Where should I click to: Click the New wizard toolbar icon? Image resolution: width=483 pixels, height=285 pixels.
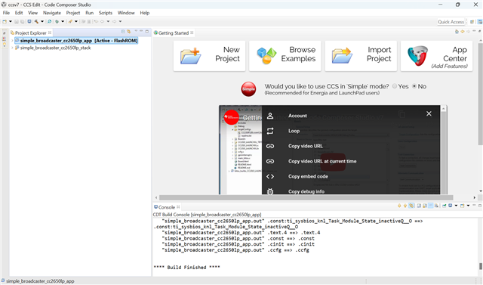5,22
